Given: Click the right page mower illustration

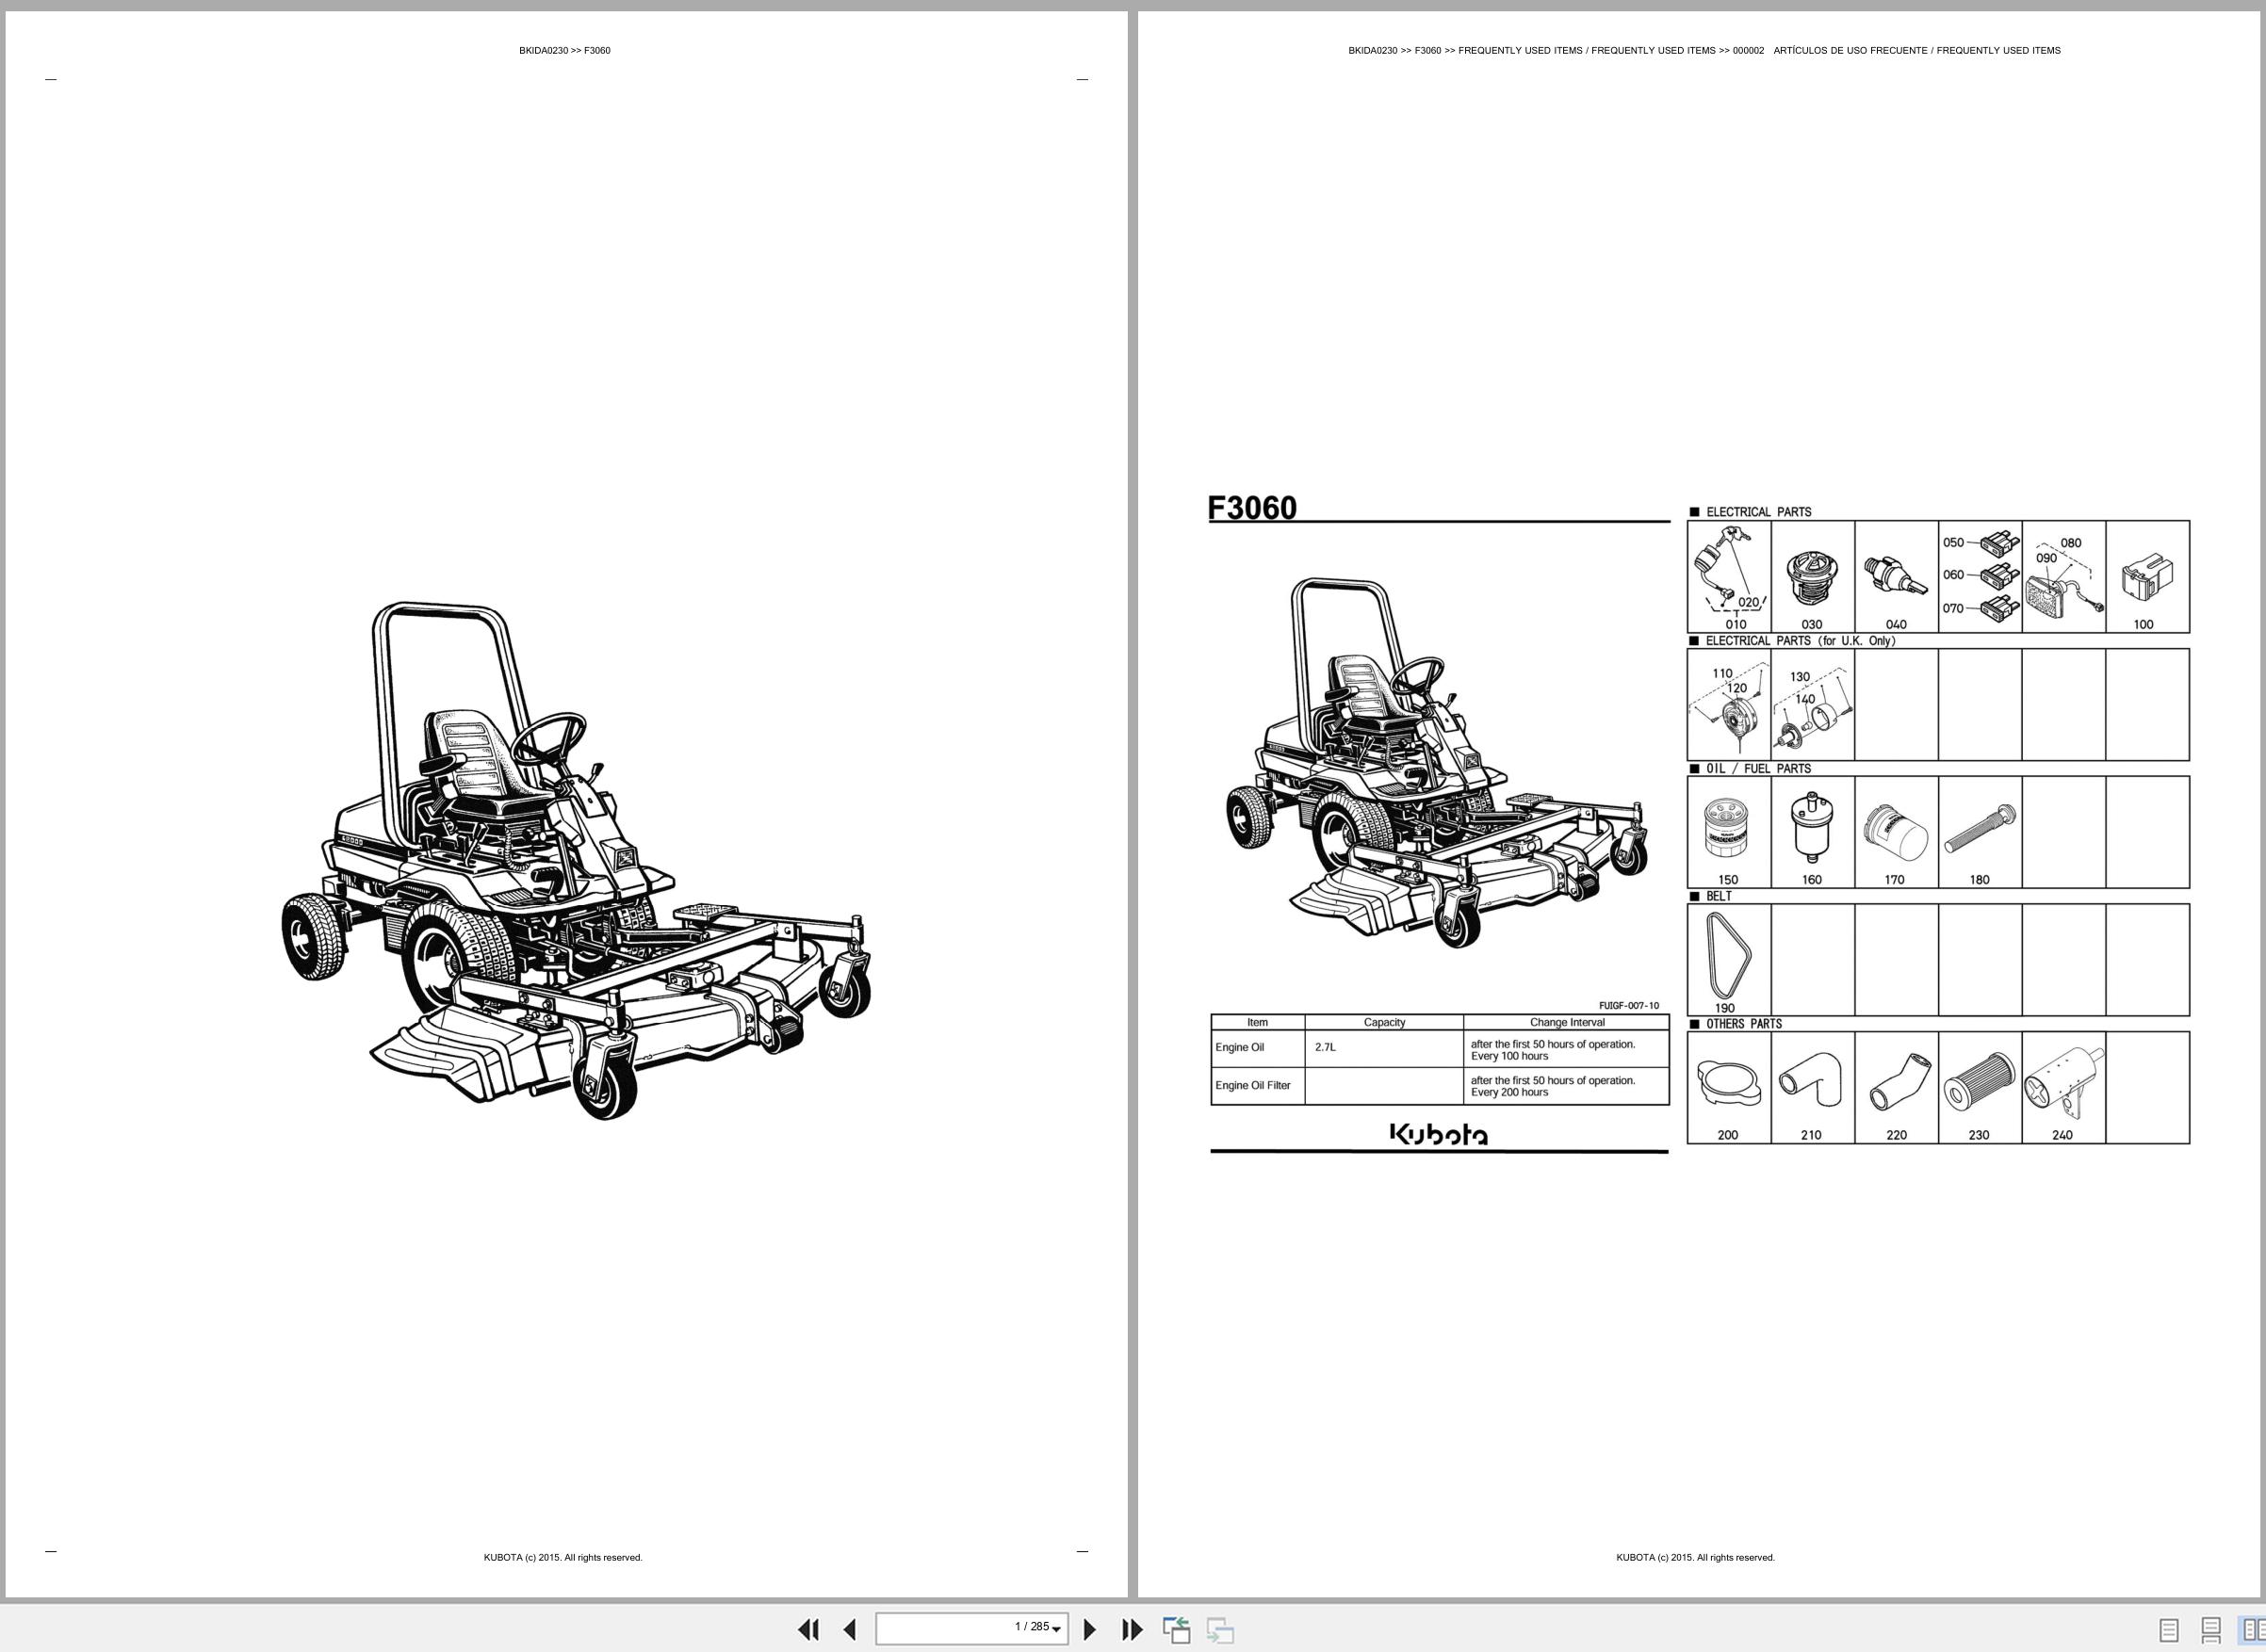Looking at the screenshot, I should coord(1438,763).
